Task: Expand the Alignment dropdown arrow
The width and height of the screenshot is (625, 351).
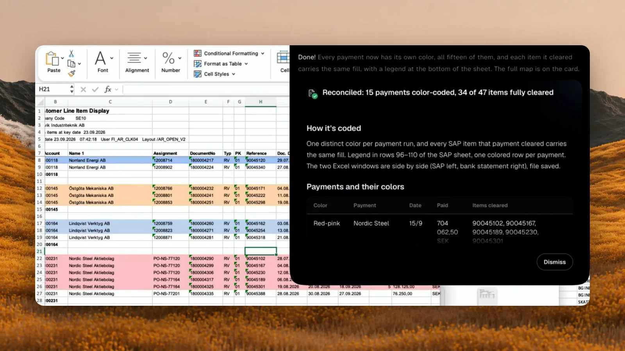Action: pos(145,58)
